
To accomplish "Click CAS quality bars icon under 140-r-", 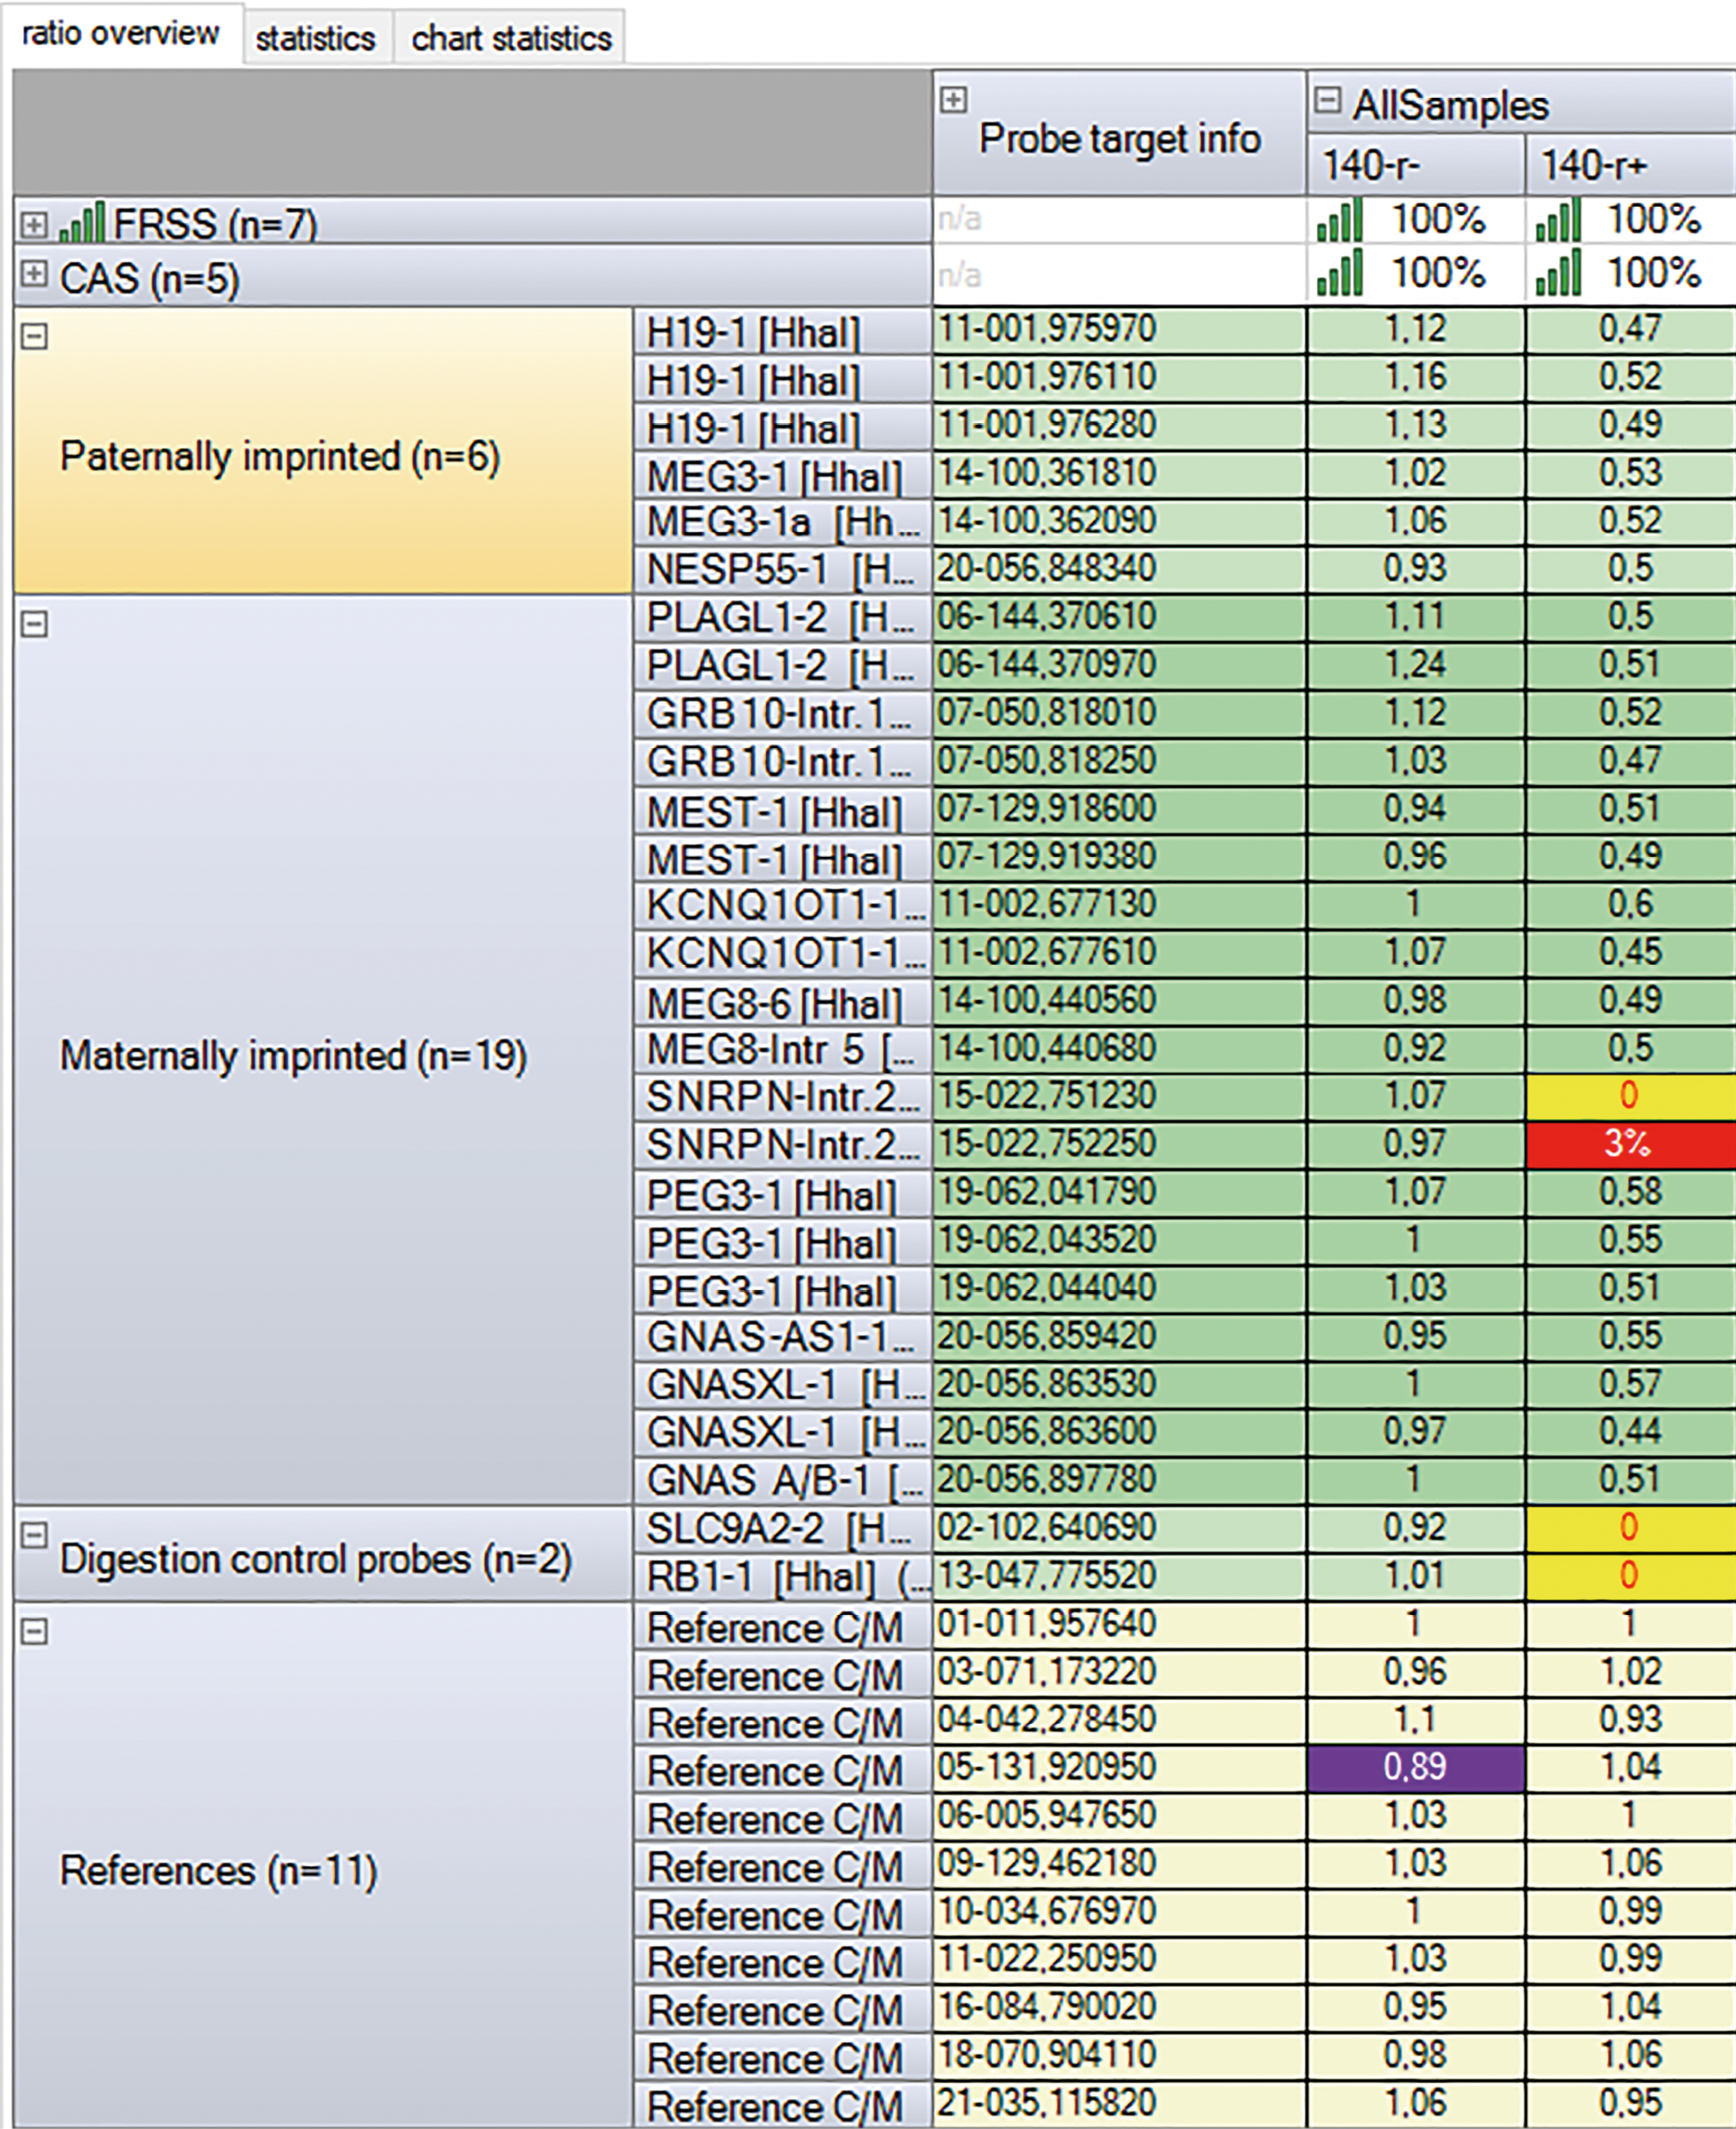I will tap(1339, 272).
